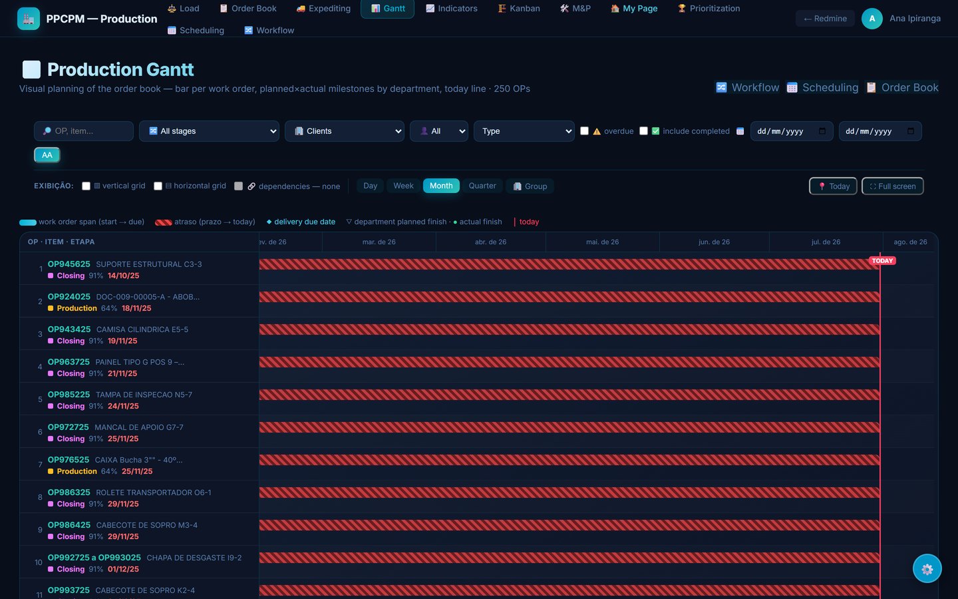Click the Expediting truck icon

(x=301, y=9)
